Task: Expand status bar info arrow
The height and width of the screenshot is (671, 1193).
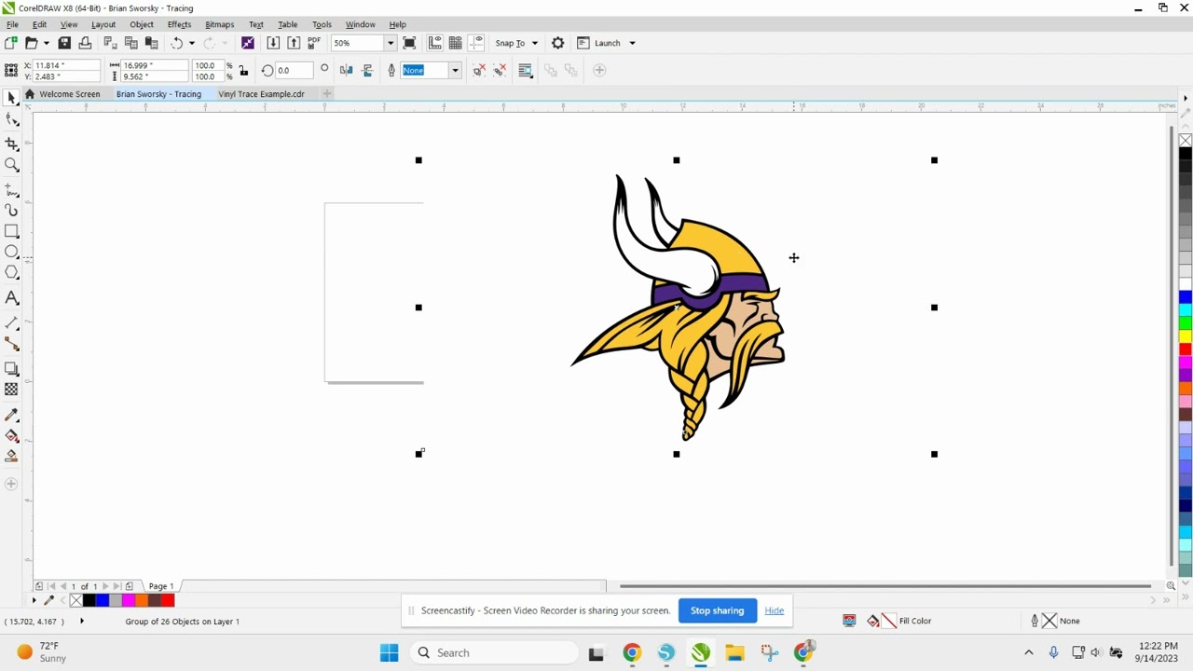Action: click(81, 621)
